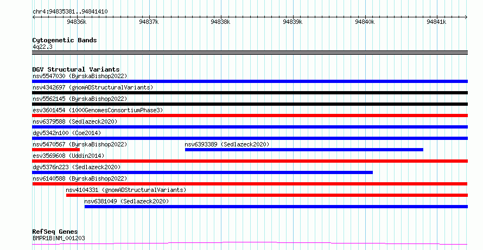
Task: Click the nsv4342697 (gnomADStructuralVariants) label
Action: point(93,87)
